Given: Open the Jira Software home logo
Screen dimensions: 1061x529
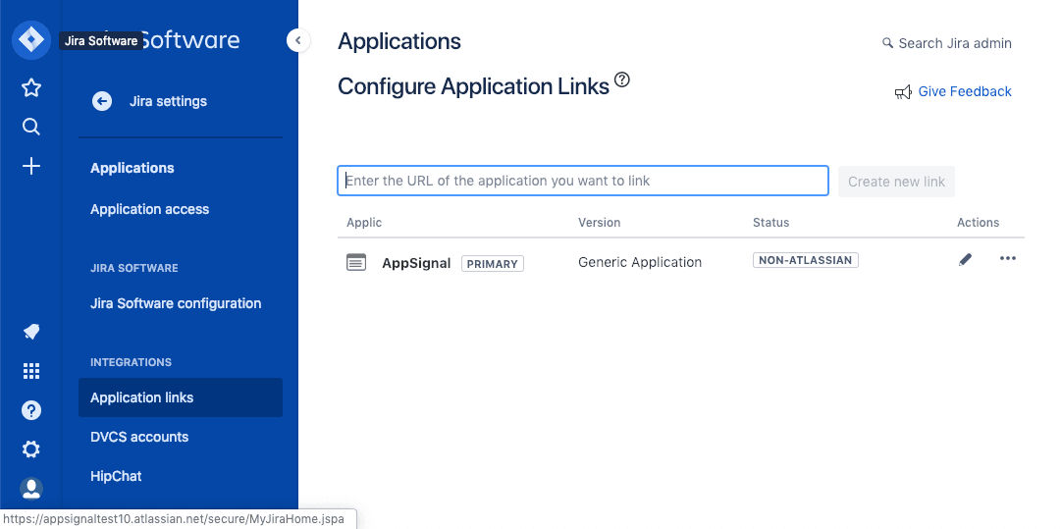Looking at the screenshot, I should [31, 40].
